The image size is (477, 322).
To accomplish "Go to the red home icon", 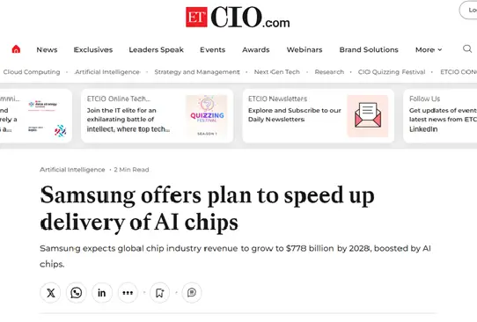I will [x=16, y=49].
